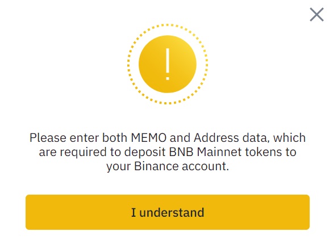
Task: Click the word MEMO in the message
Action: (x=148, y=138)
